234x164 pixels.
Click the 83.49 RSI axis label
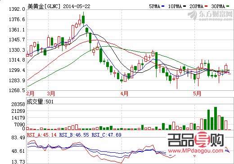tap(18, 137)
